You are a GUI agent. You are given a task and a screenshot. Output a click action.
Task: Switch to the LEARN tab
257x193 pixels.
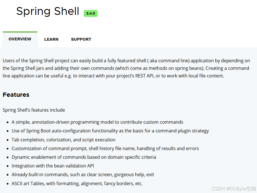click(x=51, y=39)
